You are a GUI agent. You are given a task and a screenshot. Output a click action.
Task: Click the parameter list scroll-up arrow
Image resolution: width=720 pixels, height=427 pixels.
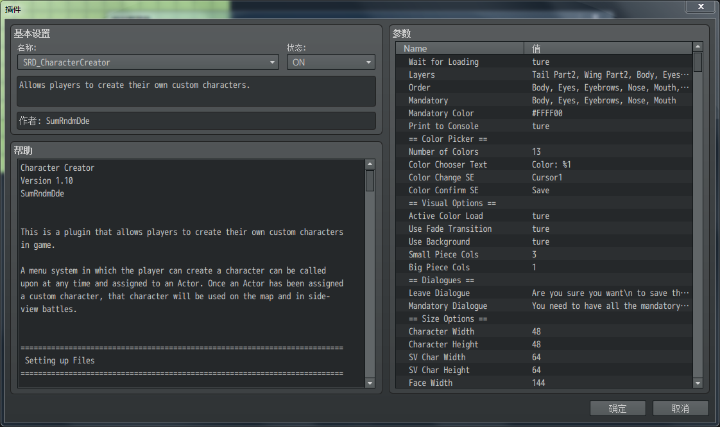(x=698, y=46)
